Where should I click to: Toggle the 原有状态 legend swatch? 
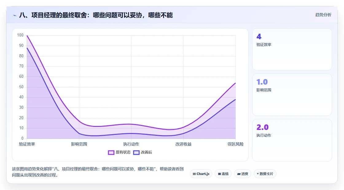click(x=111, y=152)
